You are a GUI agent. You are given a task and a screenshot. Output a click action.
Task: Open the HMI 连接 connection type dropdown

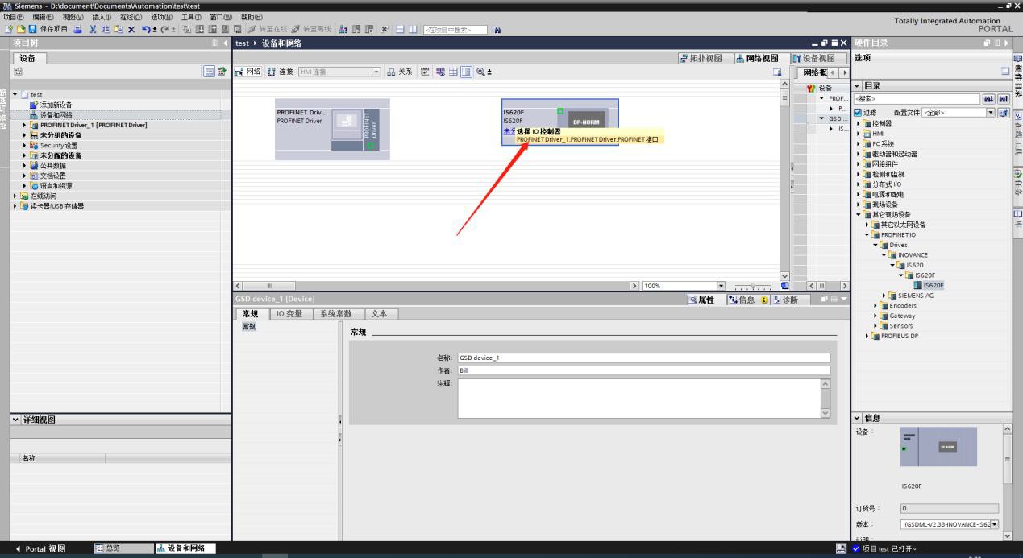pos(376,72)
